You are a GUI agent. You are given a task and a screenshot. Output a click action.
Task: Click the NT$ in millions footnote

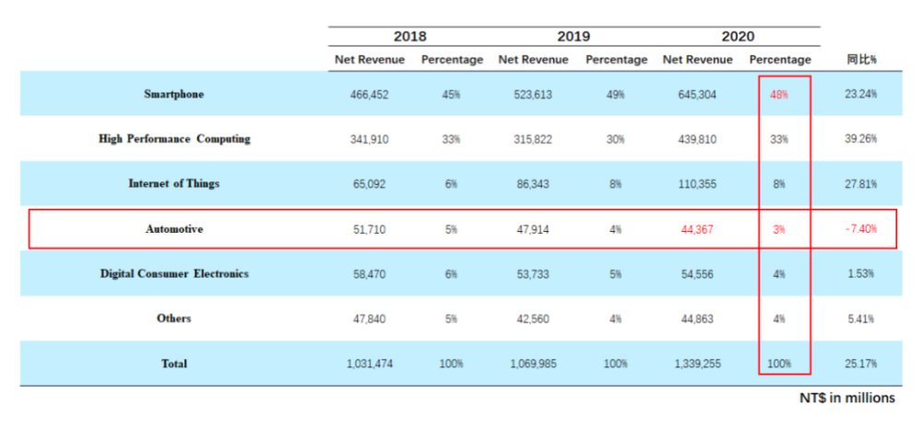[x=846, y=399]
